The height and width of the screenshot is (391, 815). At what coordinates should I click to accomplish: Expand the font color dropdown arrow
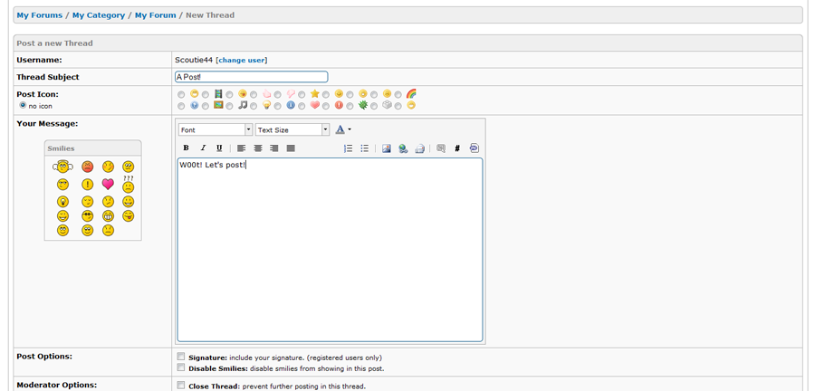(x=350, y=129)
